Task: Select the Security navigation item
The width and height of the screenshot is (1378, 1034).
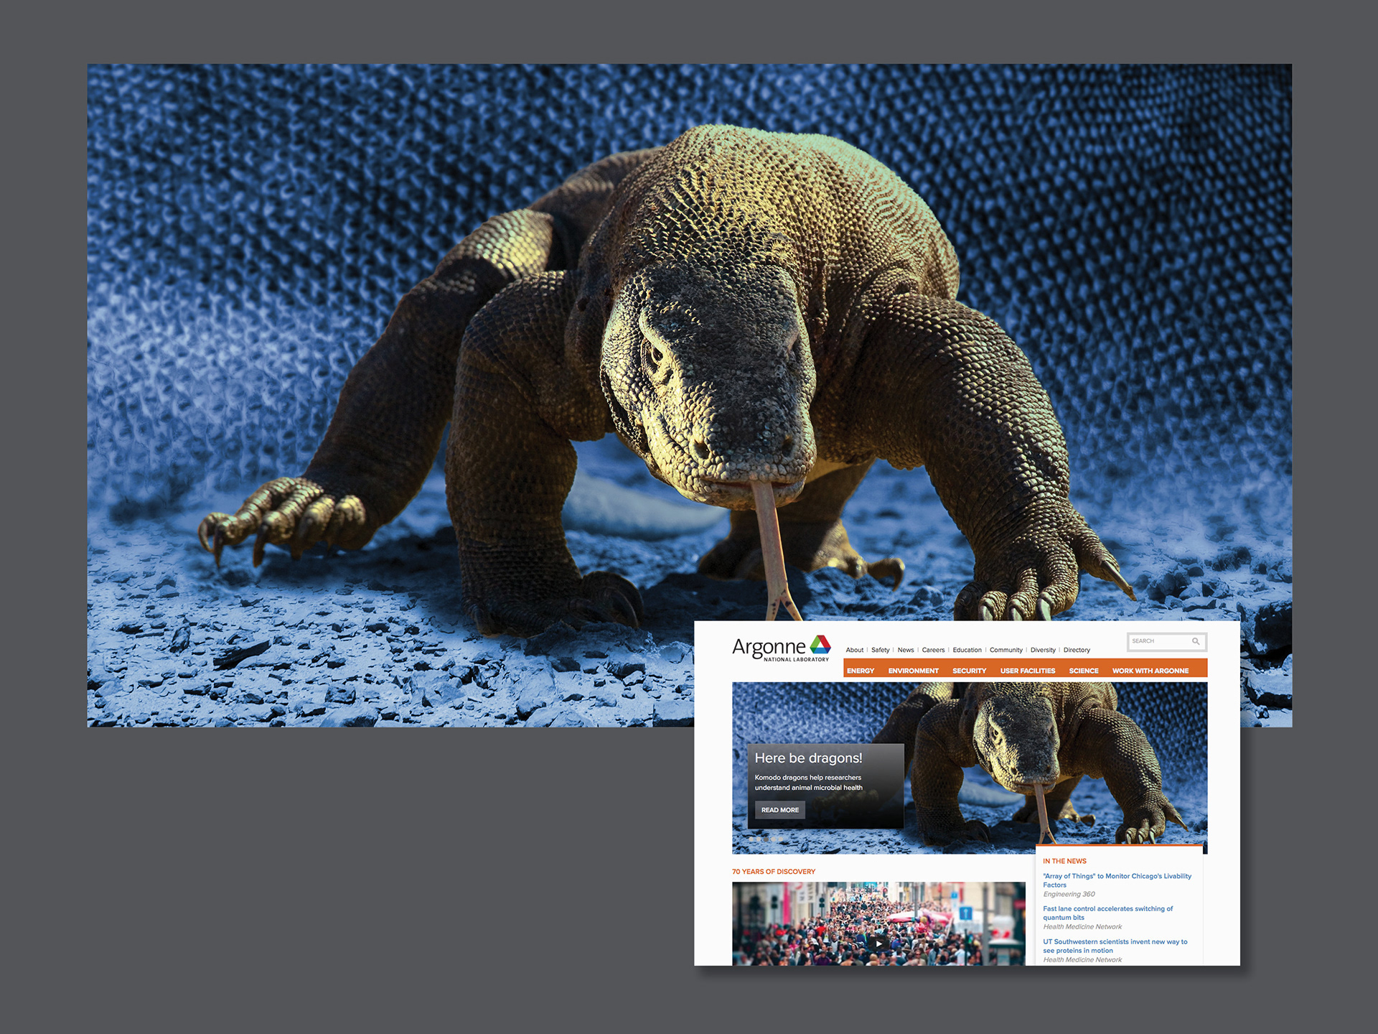Action: (969, 671)
